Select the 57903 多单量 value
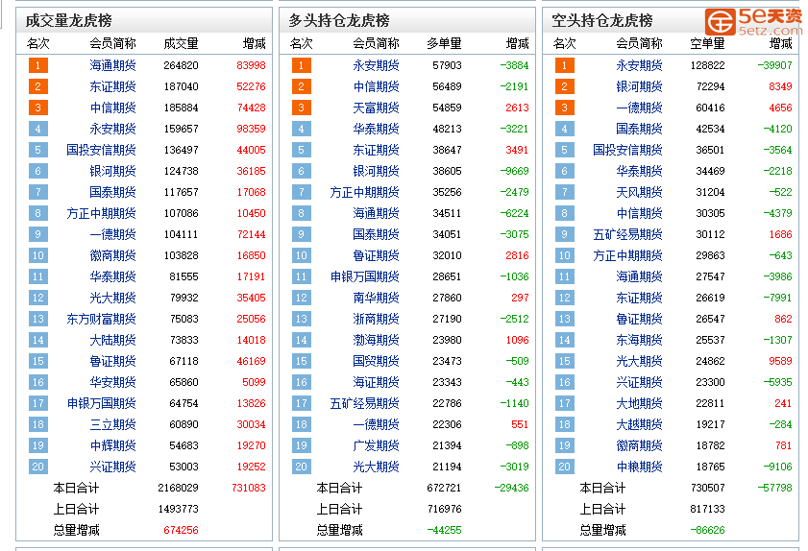The image size is (808, 551). 448,65
